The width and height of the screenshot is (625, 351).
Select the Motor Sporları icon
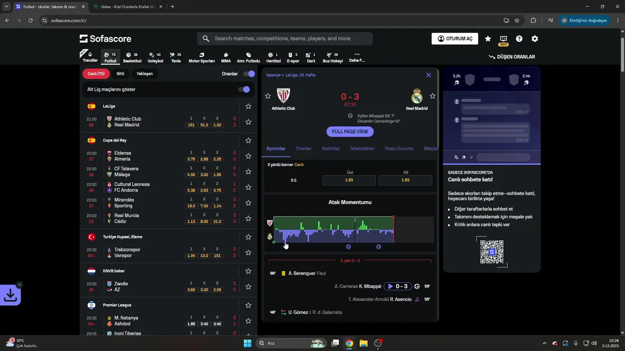[202, 58]
